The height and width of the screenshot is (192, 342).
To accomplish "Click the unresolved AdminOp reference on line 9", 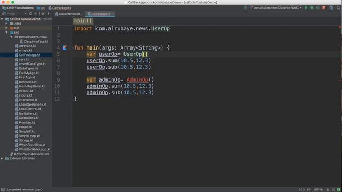I will pyautogui.click(x=137, y=80).
